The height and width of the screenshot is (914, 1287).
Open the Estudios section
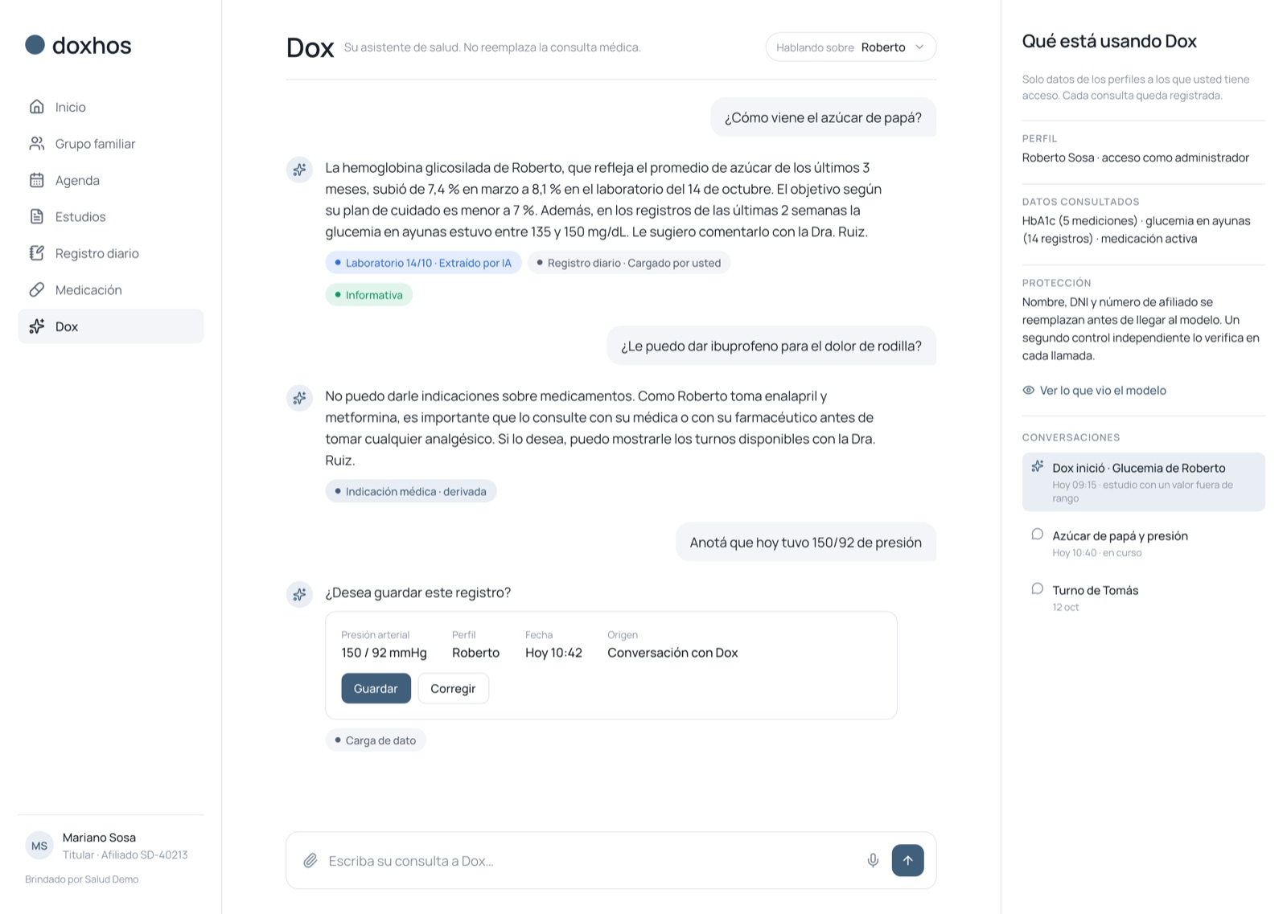(x=110, y=217)
